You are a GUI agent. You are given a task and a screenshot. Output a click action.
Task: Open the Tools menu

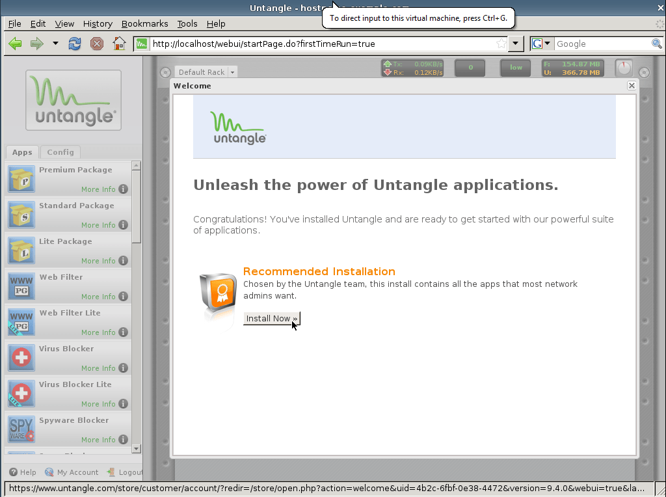point(187,24)
